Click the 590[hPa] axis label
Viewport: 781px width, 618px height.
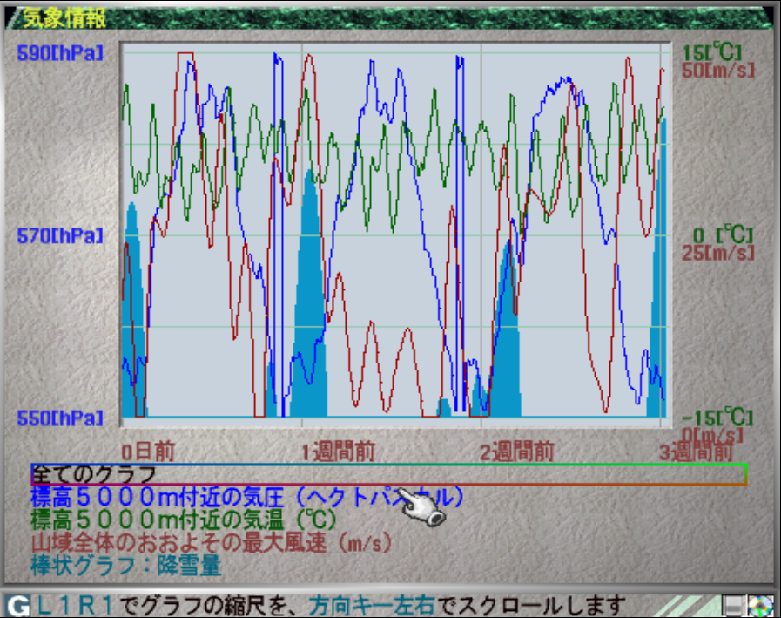[60, 53]
